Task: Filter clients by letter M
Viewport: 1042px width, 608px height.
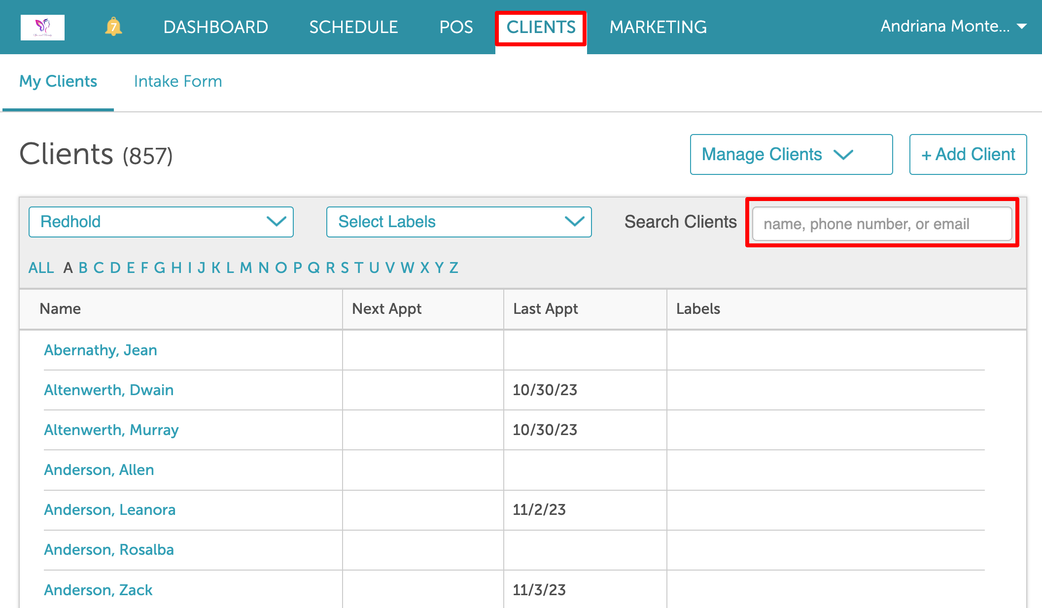Action: (x=245, y=268)
